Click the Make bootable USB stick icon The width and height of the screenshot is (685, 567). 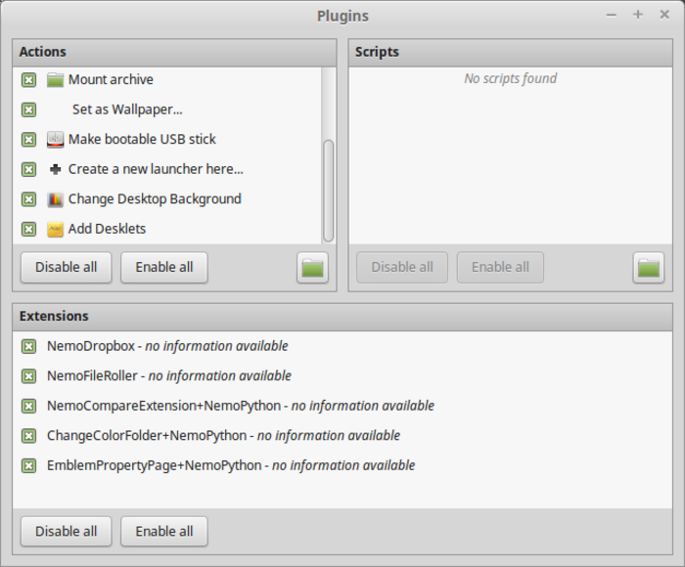click(x=55, y=140)
